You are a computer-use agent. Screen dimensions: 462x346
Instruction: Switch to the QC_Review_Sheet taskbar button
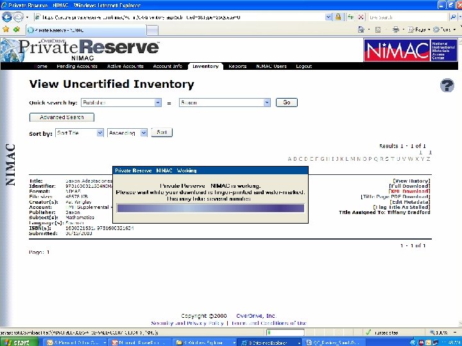[334, 342]
